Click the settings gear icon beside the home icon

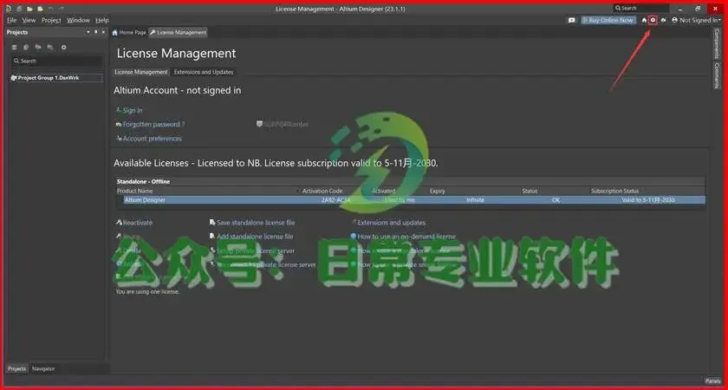click(653, 20)
